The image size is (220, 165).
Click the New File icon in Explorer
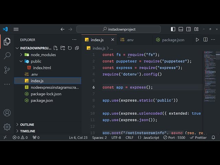click(x=56, y=48)
